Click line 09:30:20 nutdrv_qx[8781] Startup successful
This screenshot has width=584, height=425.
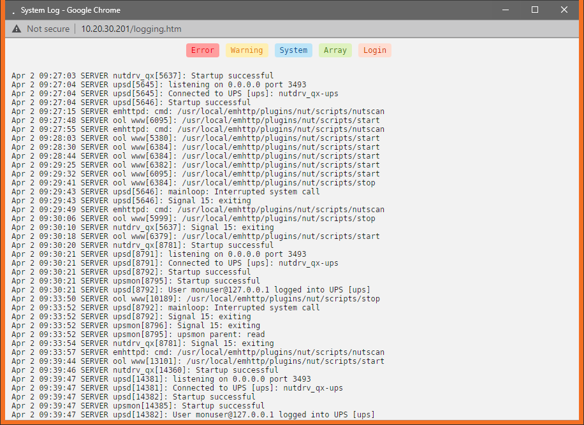pos(142,245)
